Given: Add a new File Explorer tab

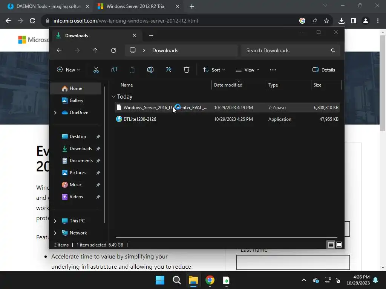Looking at the screenshot, I should point(151,36).
